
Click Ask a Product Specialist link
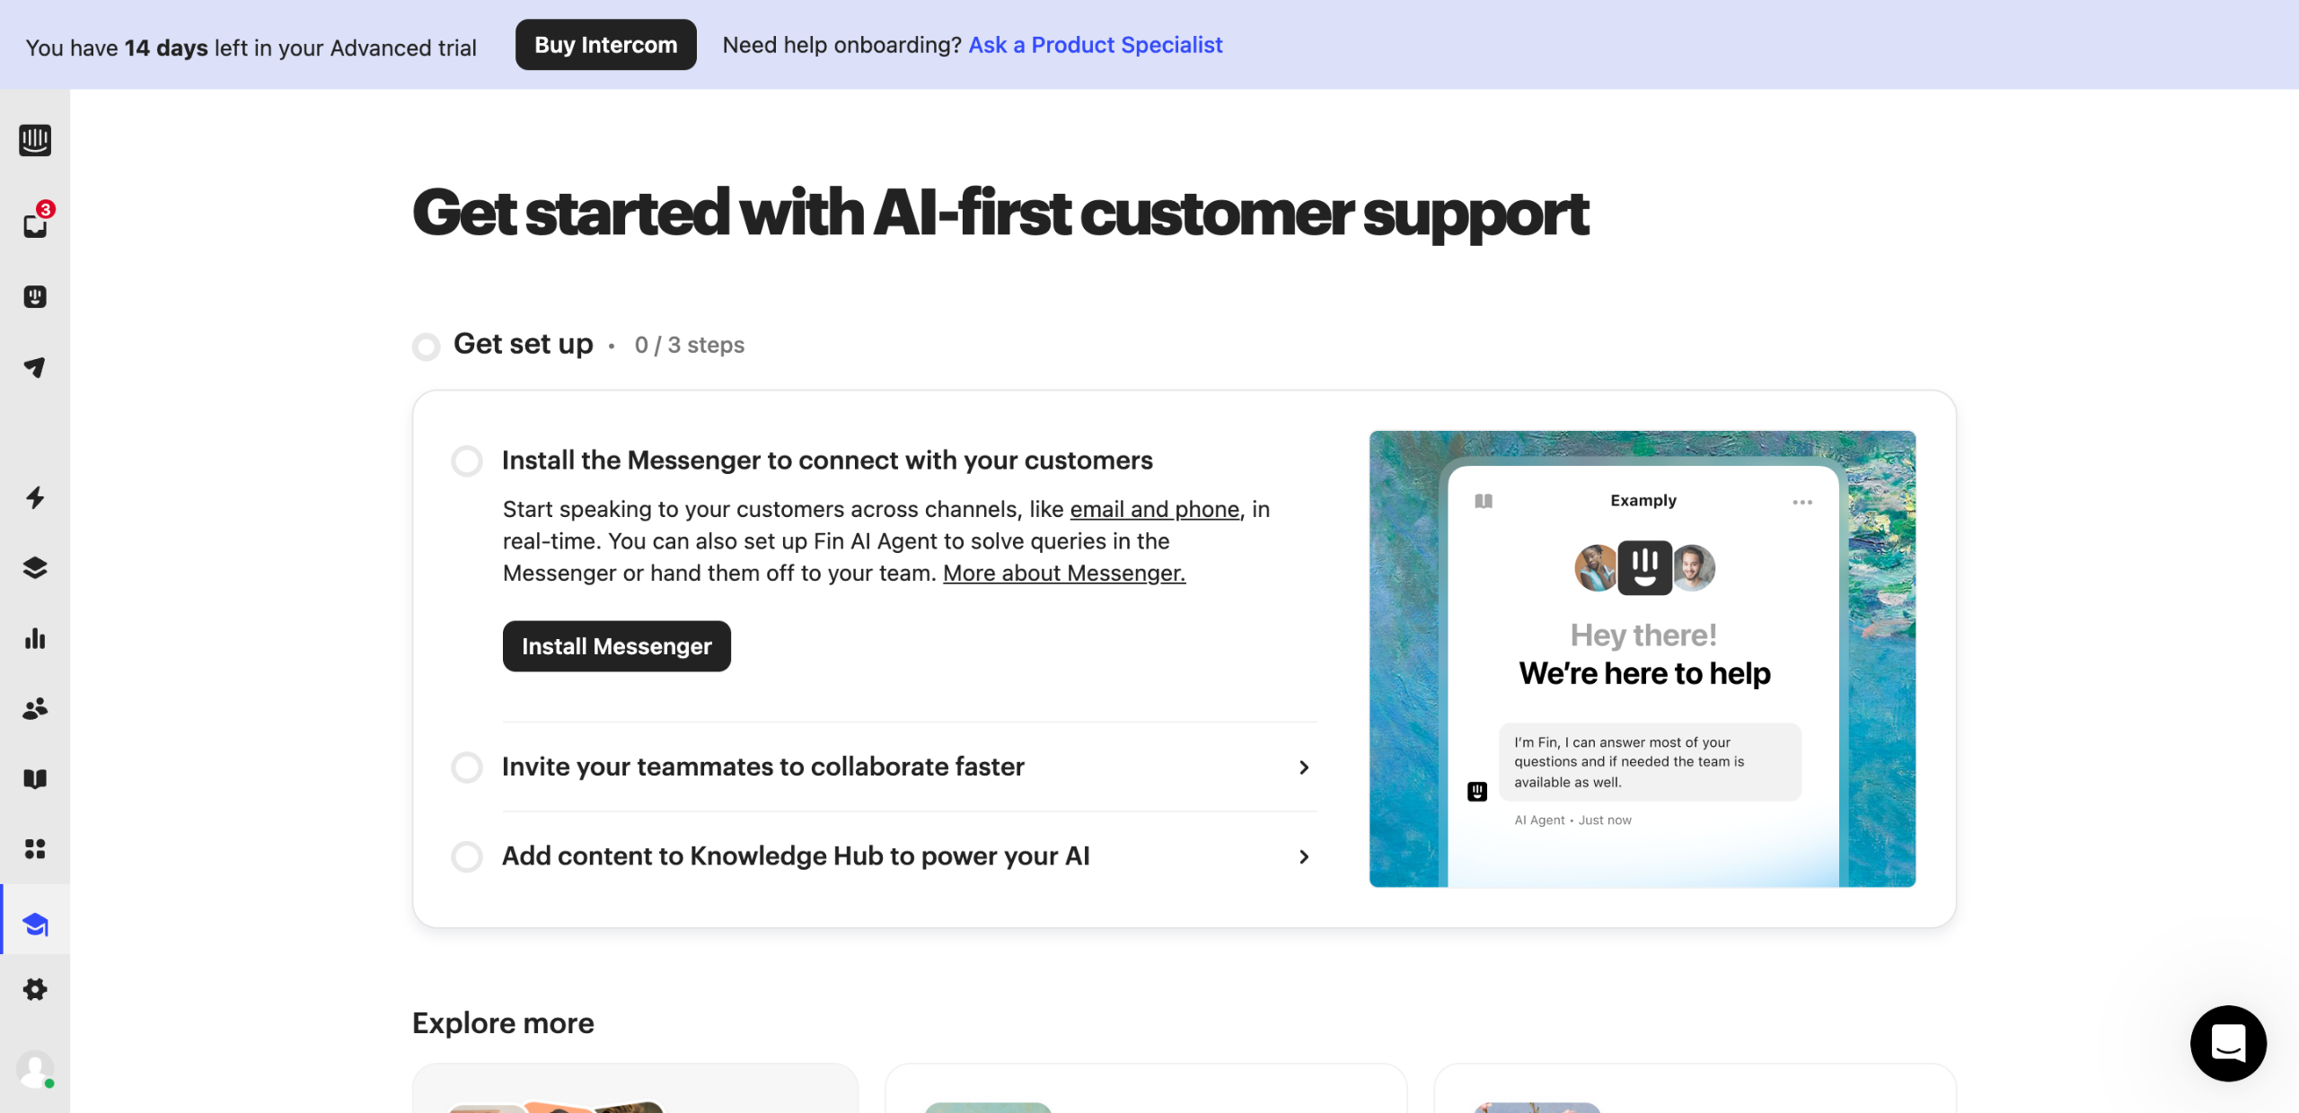point(1095,45)
